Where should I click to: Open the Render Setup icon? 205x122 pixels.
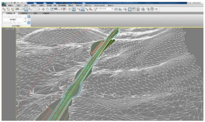[148, 9]
